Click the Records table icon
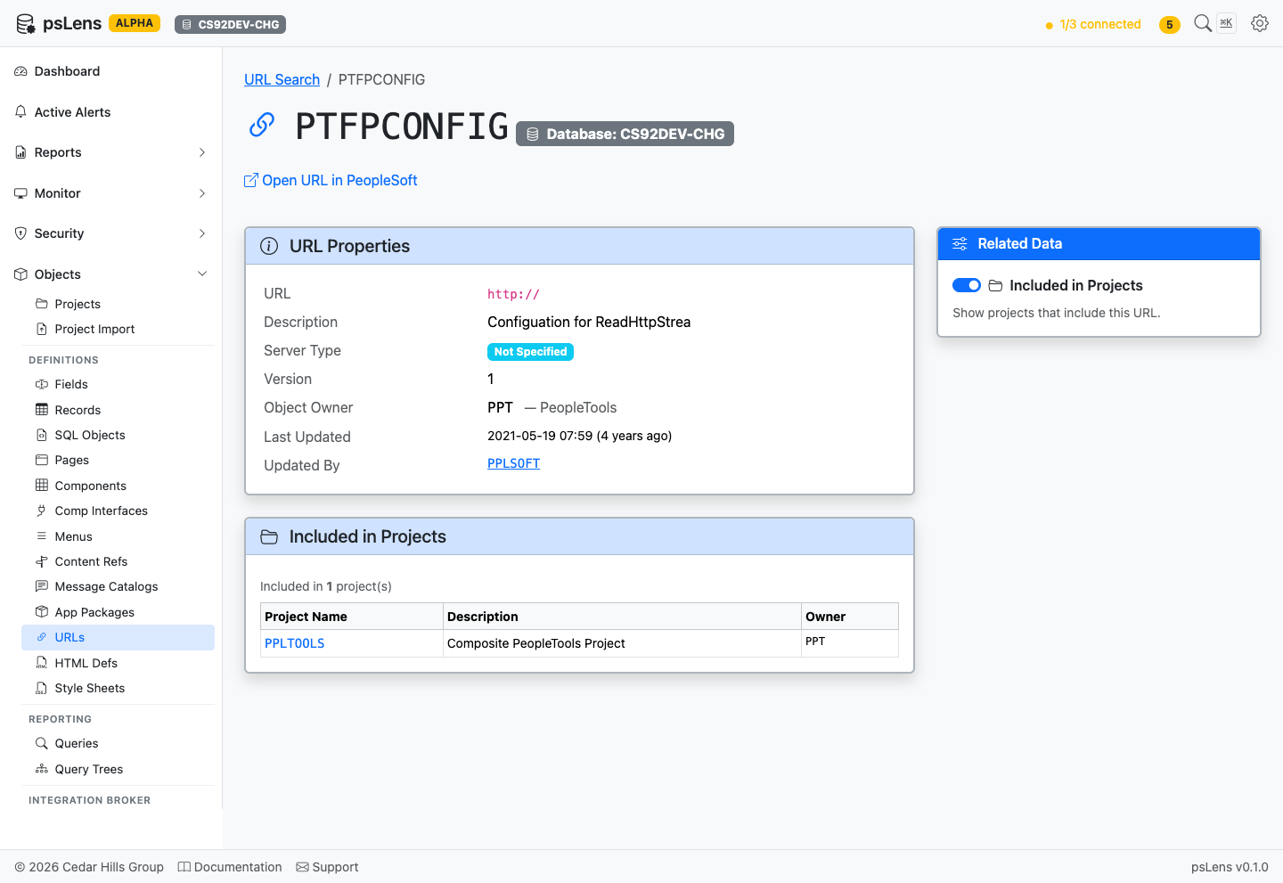This screenshot has height=883, width=1283. (42, 410)
